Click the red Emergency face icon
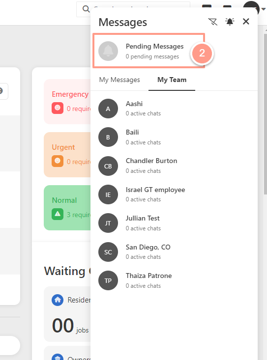Screen dimensions: 267x360 coord(58,108)
